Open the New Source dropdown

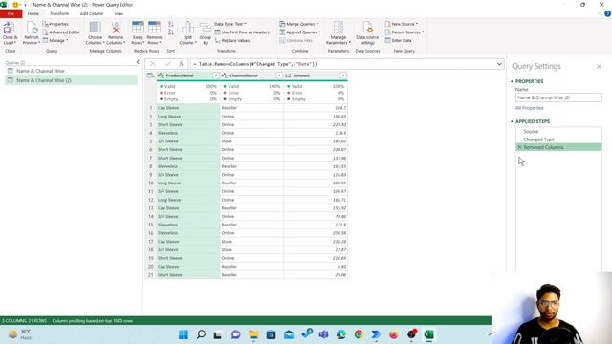(x=402, y=24)
